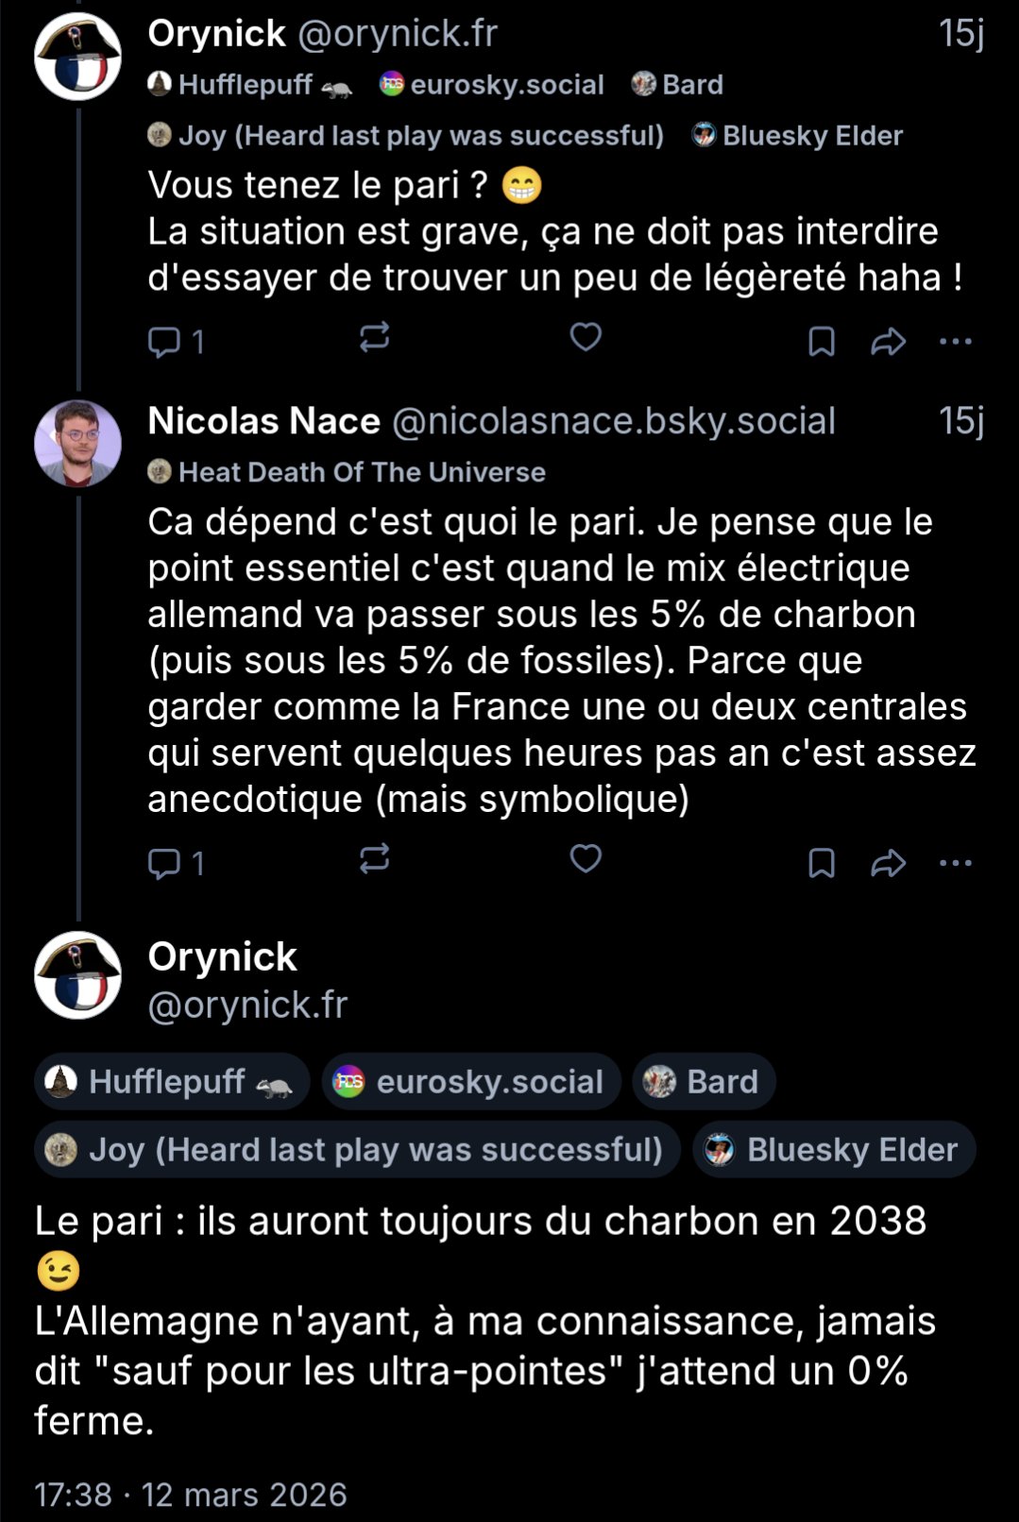Image resolution: width=1019 pixels, height=1522 pixels.
Task: Reply to Nicolas Nace's post
Action: coord(164,862)
